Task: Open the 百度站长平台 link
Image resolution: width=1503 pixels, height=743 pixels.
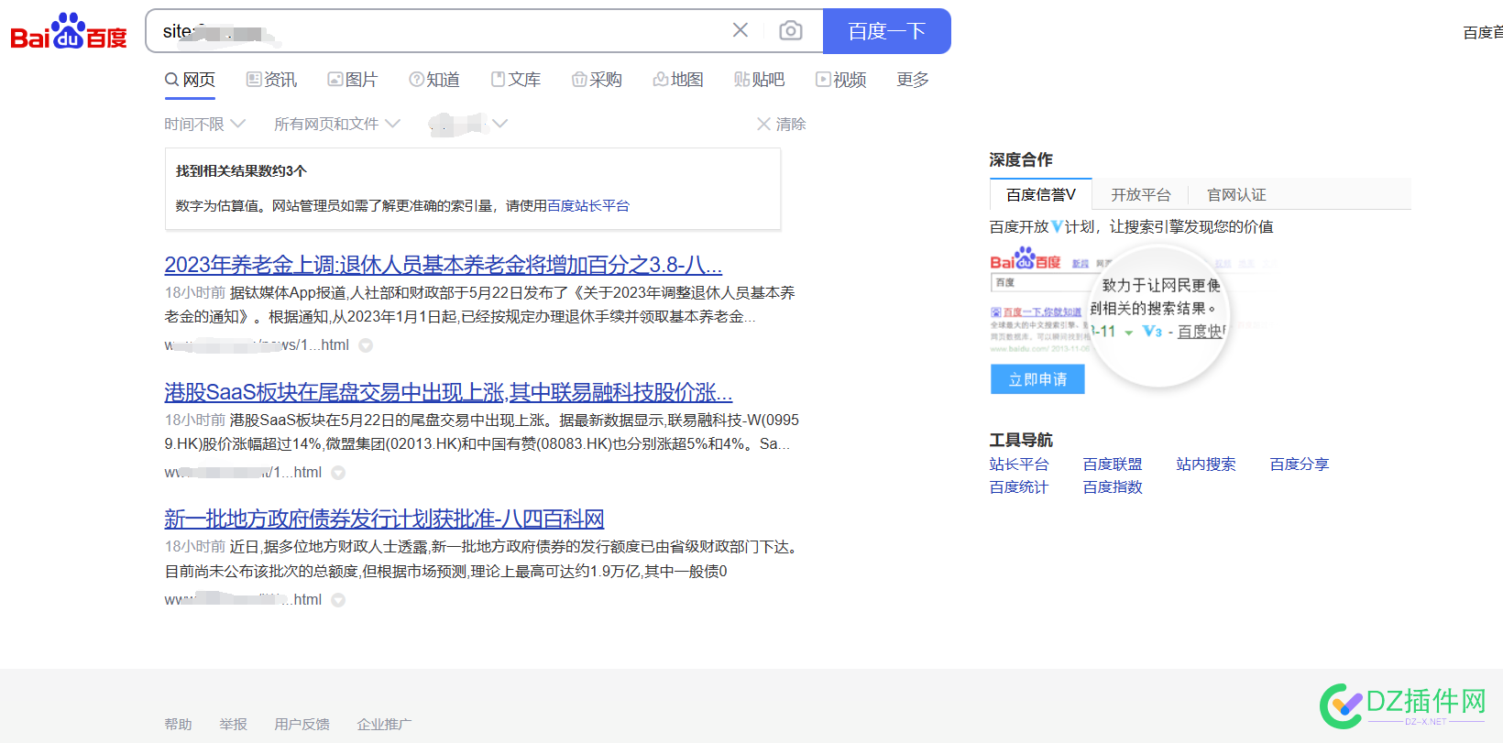Action: click(588, 206)
